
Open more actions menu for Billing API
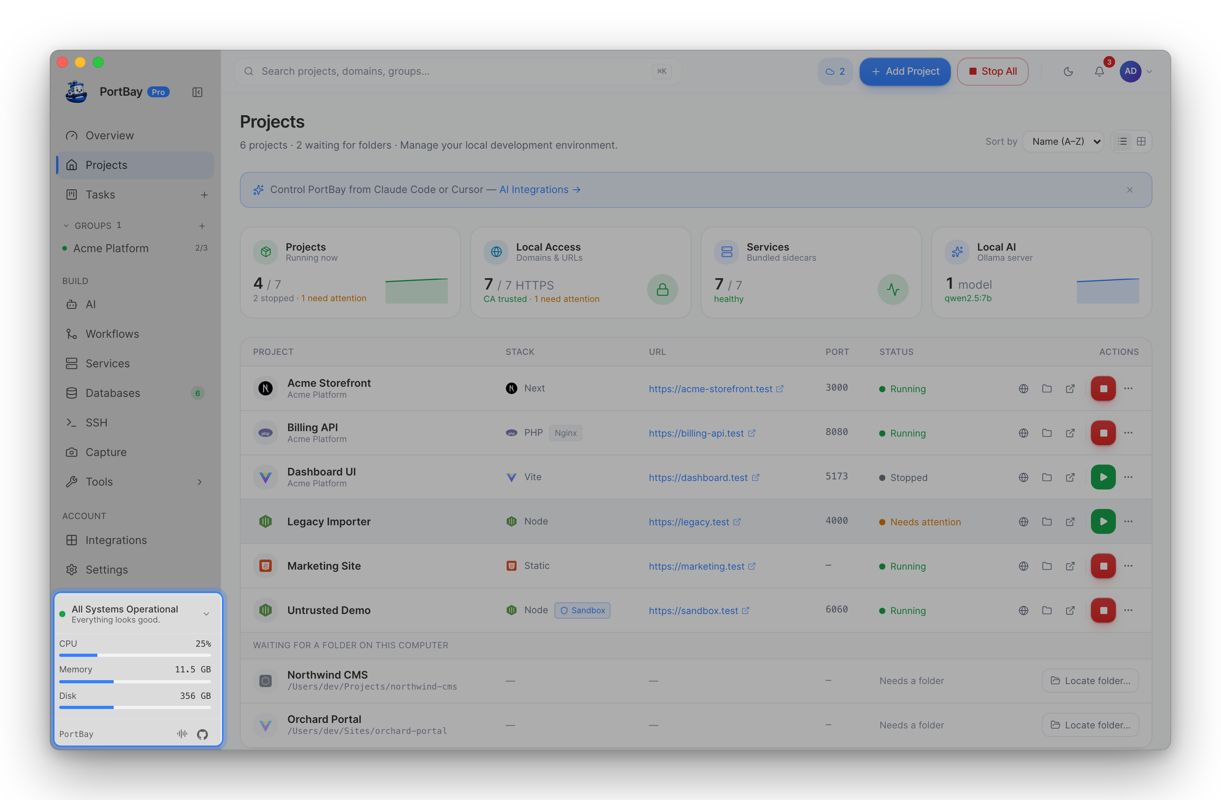1128,433
